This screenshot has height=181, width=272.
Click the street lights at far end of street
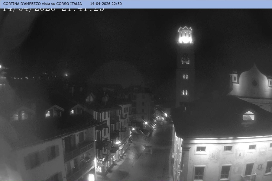click(165, 115)
